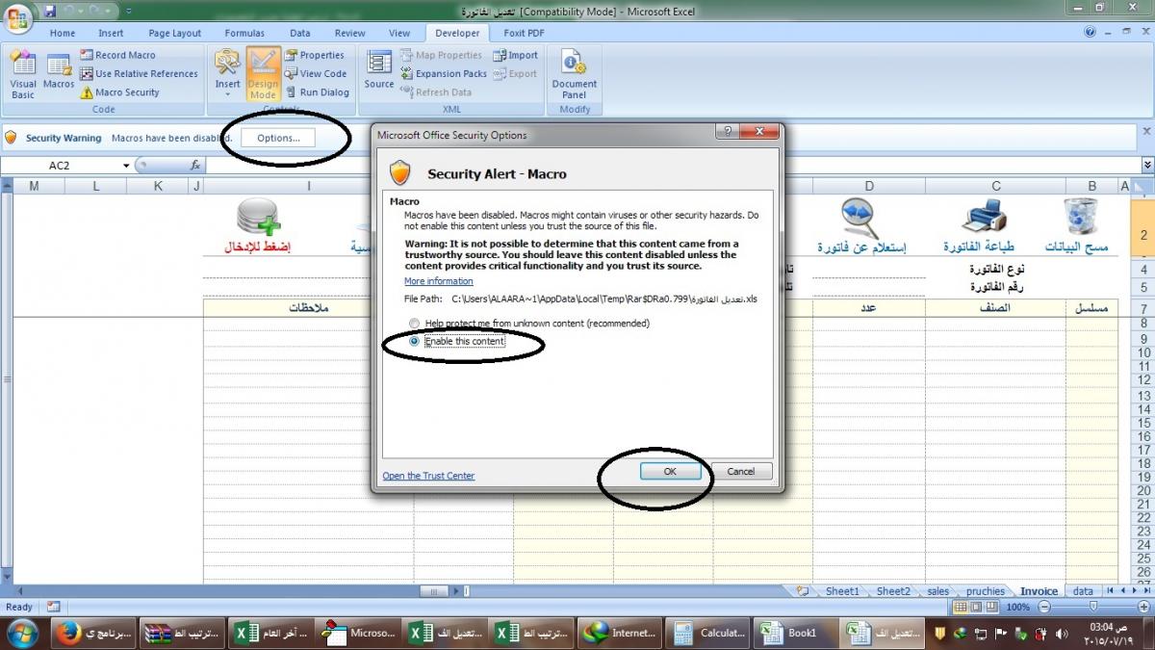Switch to the Formulas tab
Image resolution: width=1155 pixels, height=650 pixels.
pyautogui.click(x=244, y=33)
